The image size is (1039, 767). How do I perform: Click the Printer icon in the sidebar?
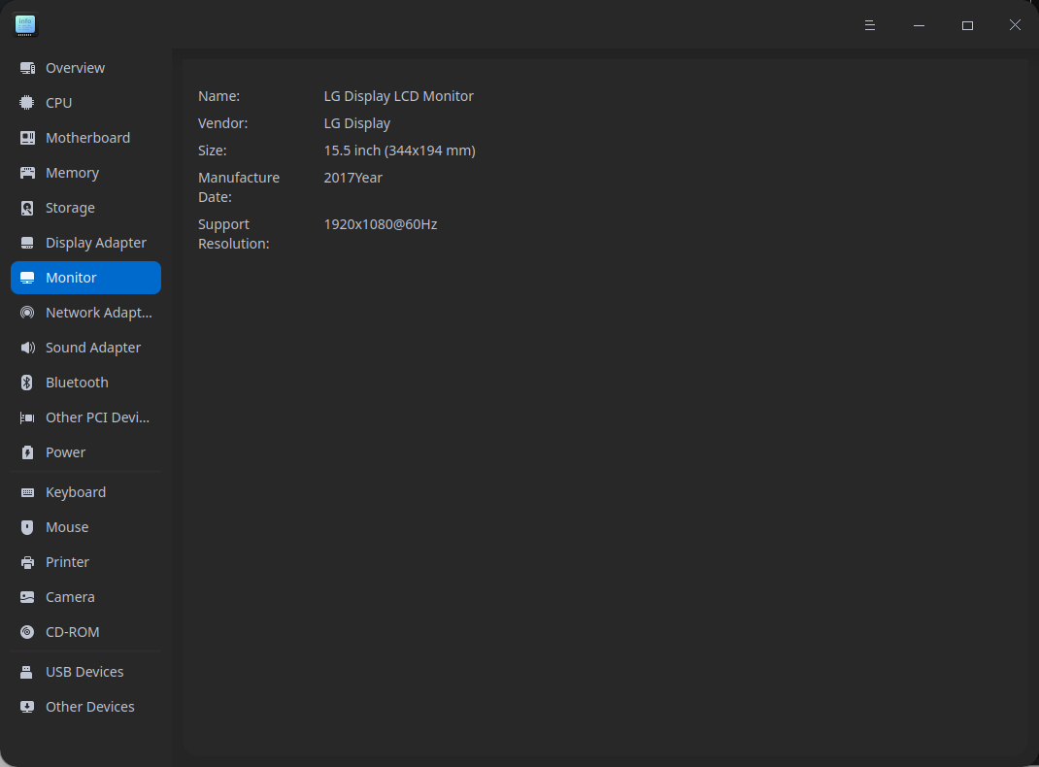pyautogui.click(x=27, y=562)
